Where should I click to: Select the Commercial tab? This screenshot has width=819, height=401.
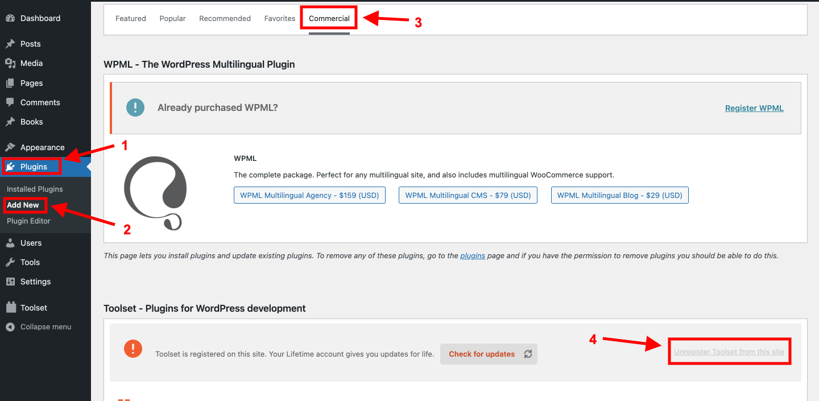pos(329,18)
